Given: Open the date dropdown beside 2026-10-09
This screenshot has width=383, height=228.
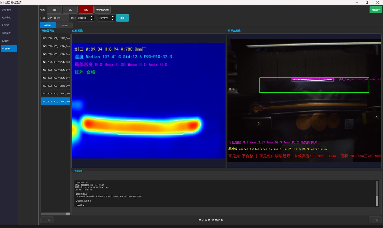Looking at the screenshot, I should click(x=67, y=18).
